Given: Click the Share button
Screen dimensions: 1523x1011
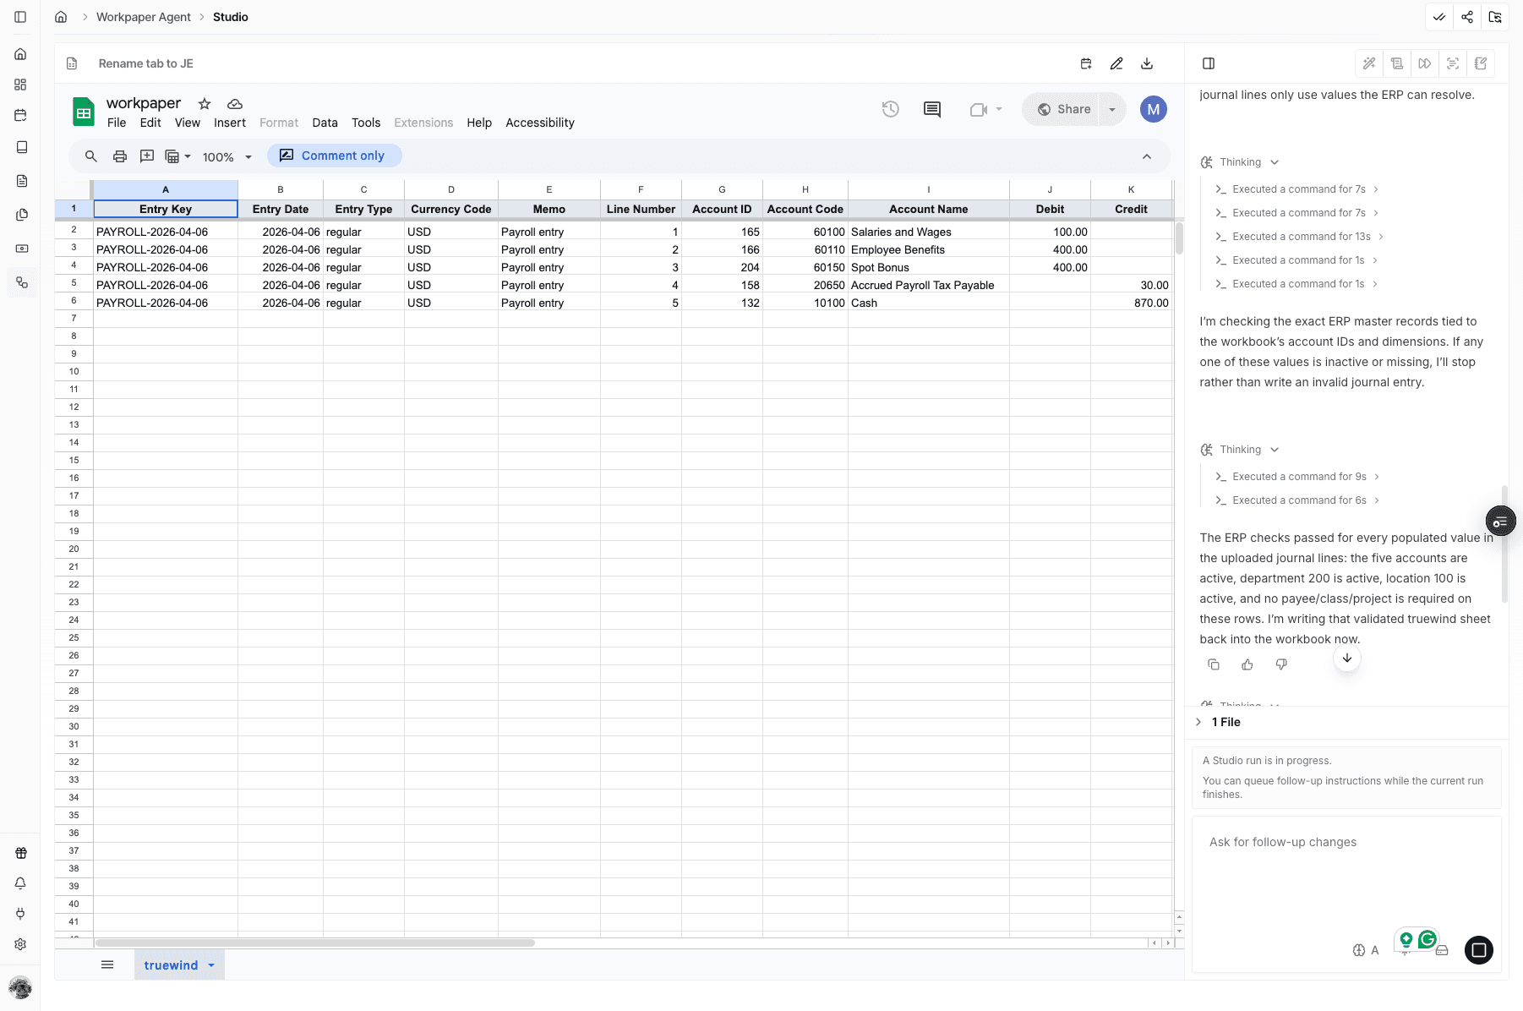Looking at the screenshot, I should 1063,109.
